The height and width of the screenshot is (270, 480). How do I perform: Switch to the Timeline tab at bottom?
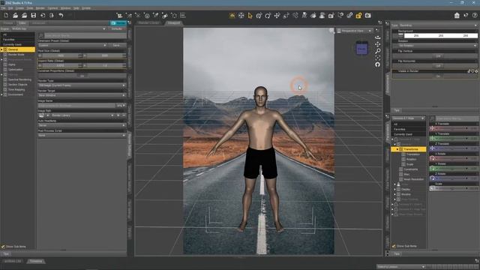click(x=36, y=261)
